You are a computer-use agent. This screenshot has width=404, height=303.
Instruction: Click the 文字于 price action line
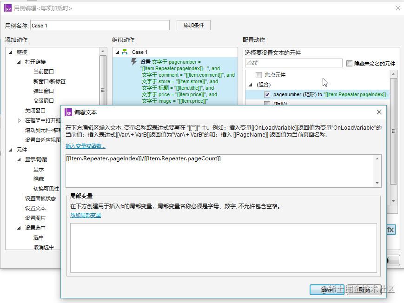coord(179,94)
